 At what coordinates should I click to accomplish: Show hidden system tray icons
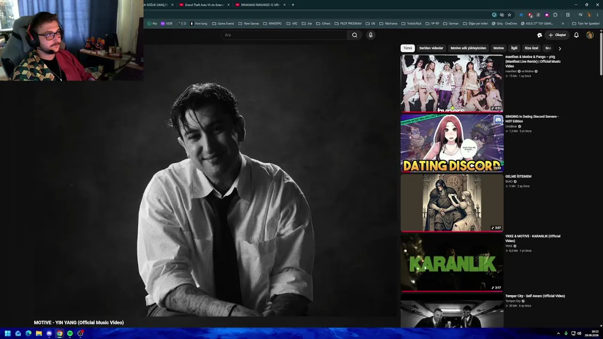click(558, 333)
